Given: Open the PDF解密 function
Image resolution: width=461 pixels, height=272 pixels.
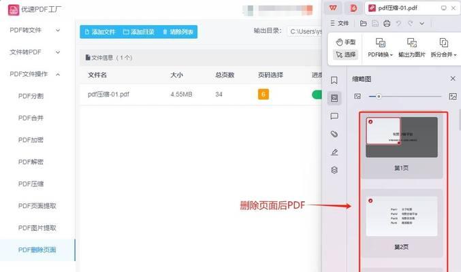Looking at the screenshot, I should point(31,162).
